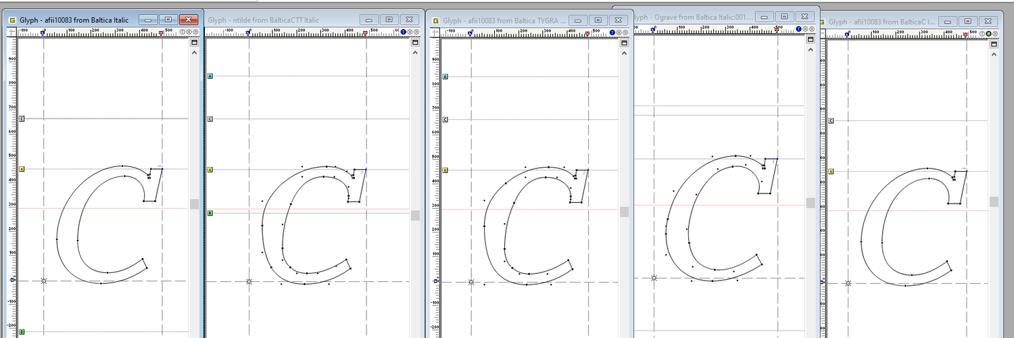Viewport: 1014px width, 338px height.
Task: Open panel menu button in BalticaC window
Action: (x=994, y=44)
